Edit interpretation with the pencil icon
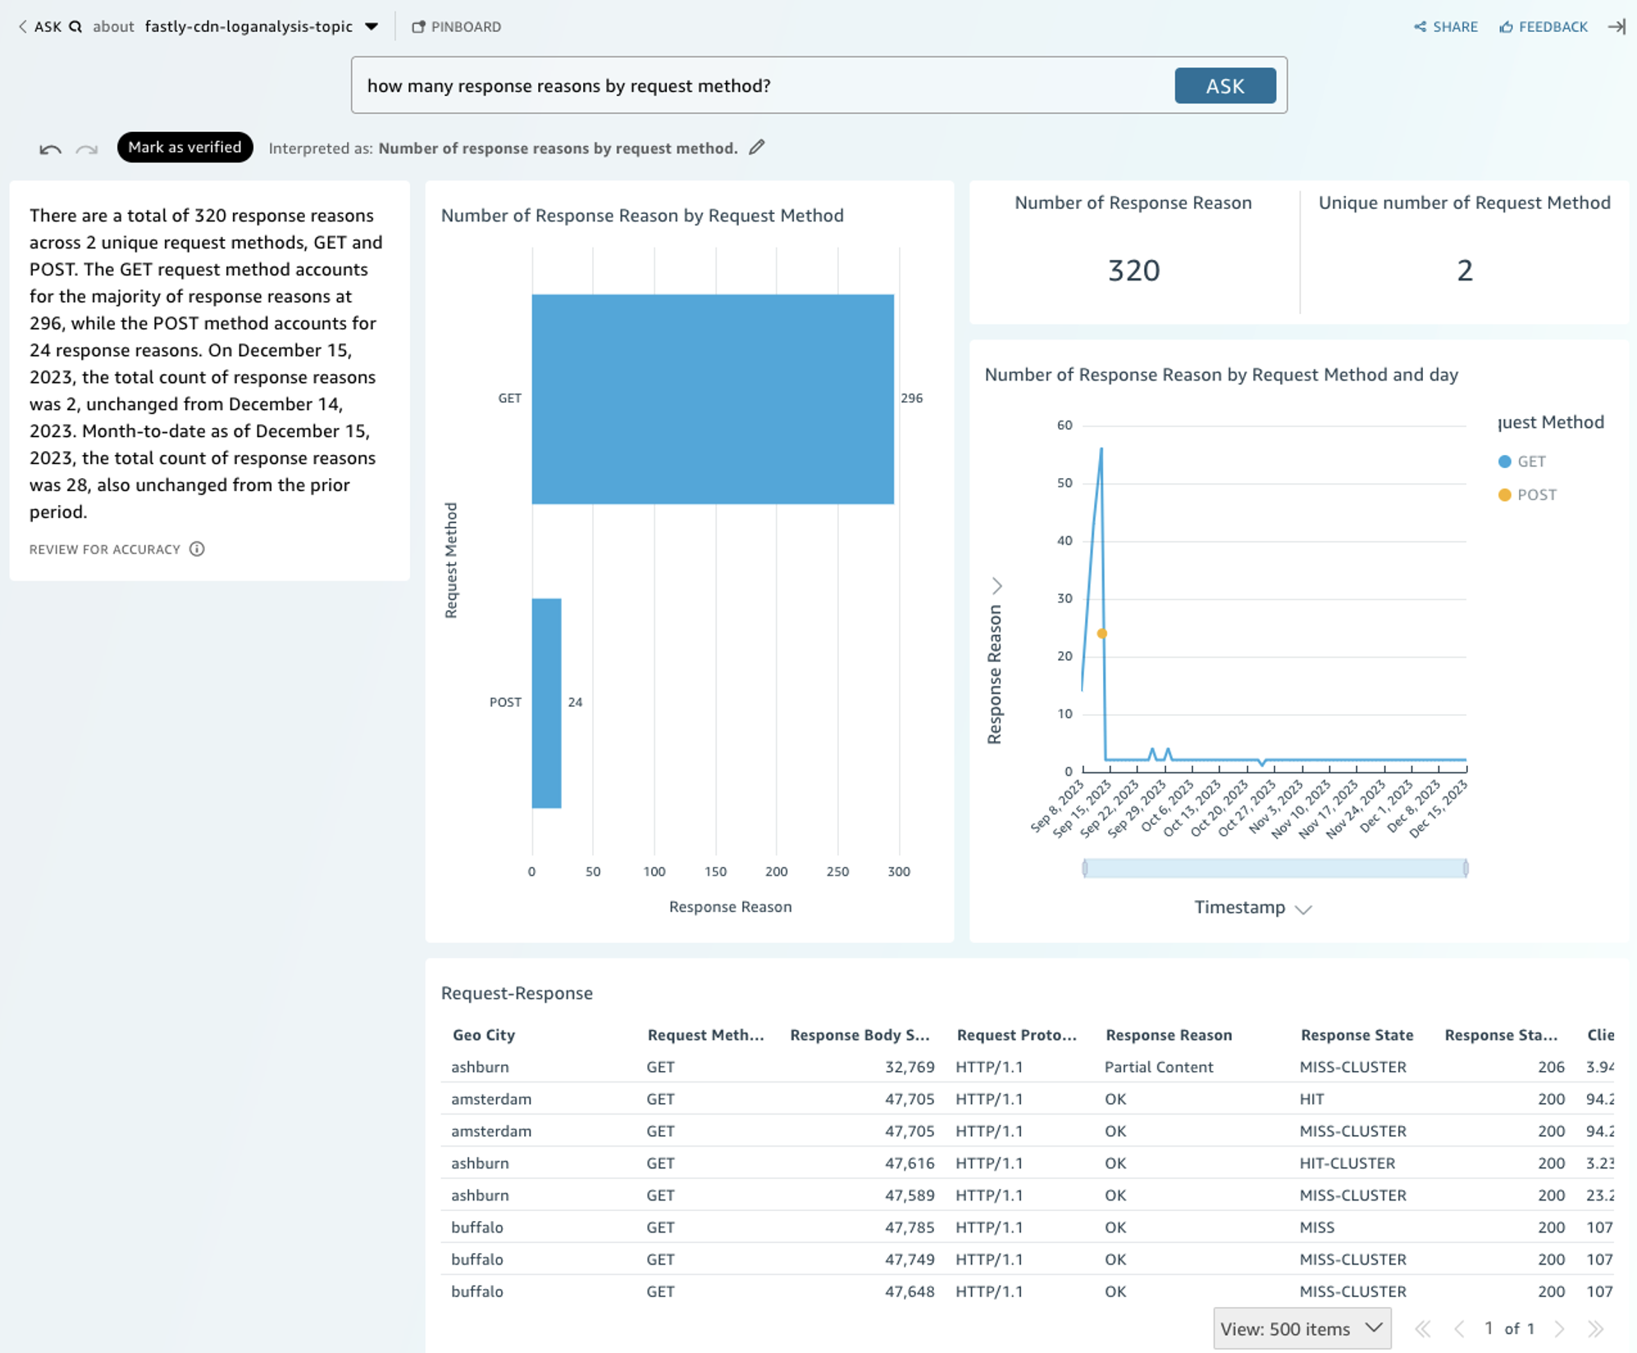1637x1353 pixels. (757, 148)
